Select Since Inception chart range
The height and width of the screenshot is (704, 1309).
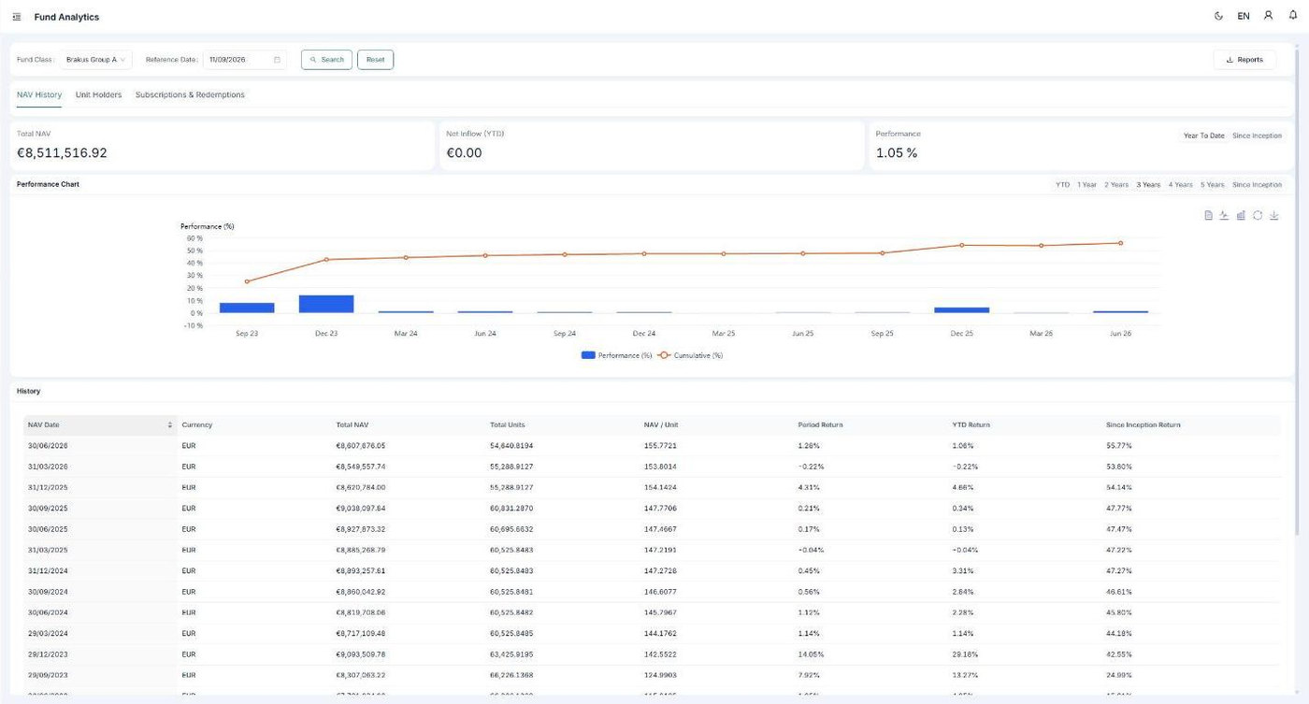click(1257, 184)
